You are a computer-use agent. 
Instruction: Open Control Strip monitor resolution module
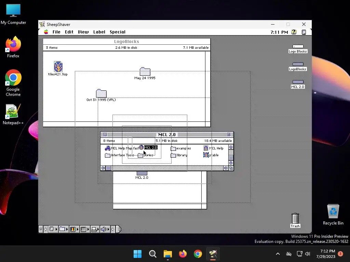(85, 229)
